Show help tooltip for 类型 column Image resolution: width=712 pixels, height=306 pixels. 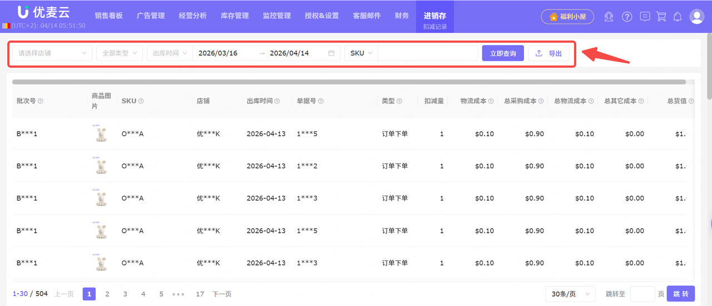click(400, 101)
